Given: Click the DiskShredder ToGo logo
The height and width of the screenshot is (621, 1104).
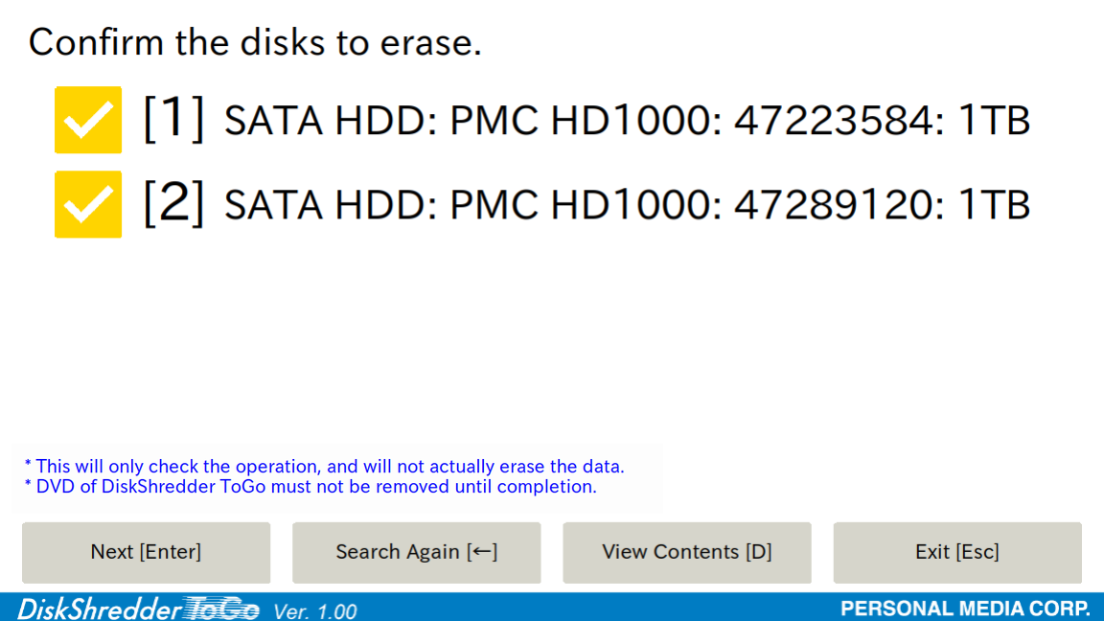Looking at the screenshot, I should coord(138,609).
